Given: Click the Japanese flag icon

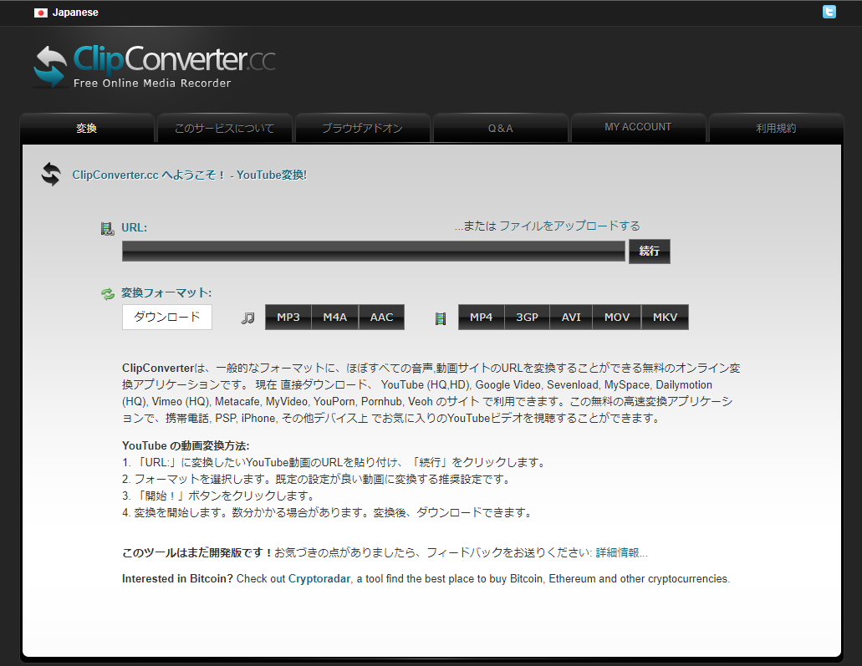Looking at the screenshot, I should (41, 13).
